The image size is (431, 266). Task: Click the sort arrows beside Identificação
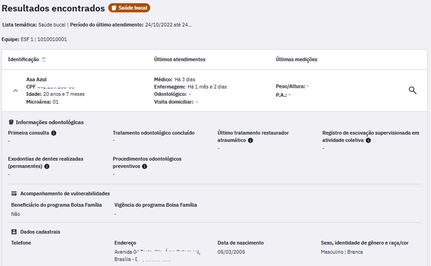pos(44,59)
